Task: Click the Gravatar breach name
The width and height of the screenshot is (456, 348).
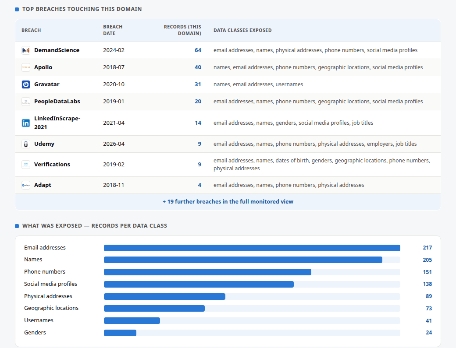Action: coord(47,84)
